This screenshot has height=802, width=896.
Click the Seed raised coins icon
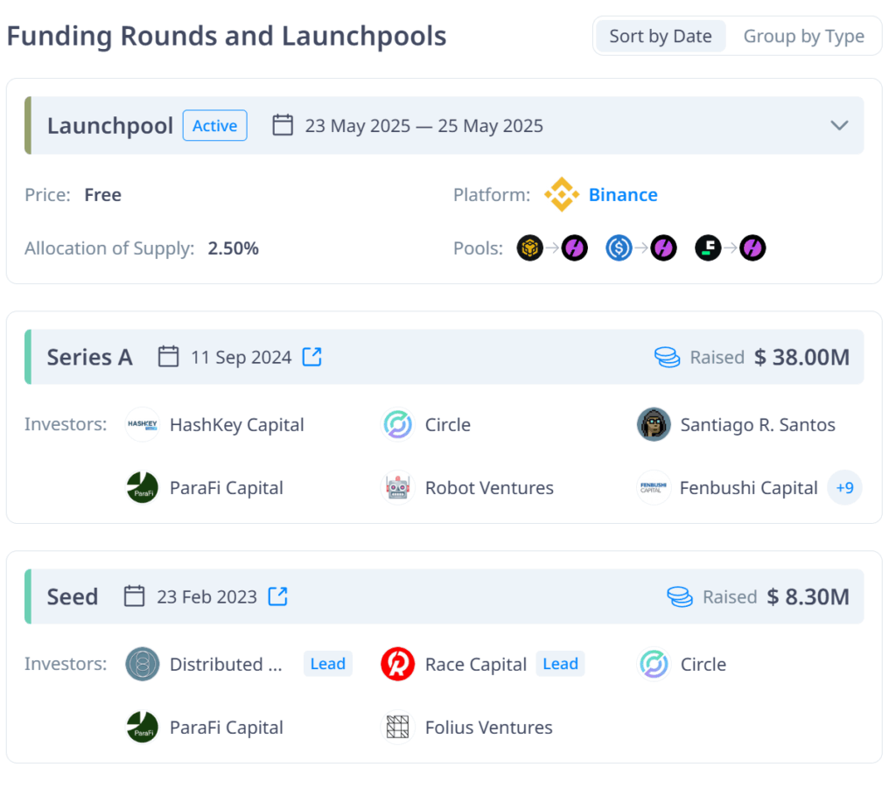(x=679, y=596)
